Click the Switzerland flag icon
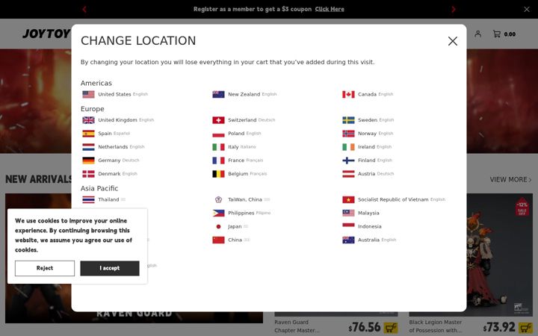538x336 pixels. (x=218, y=120)
